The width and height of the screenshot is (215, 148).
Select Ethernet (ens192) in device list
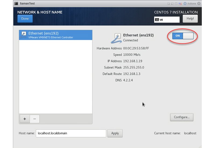click(56, 35)
